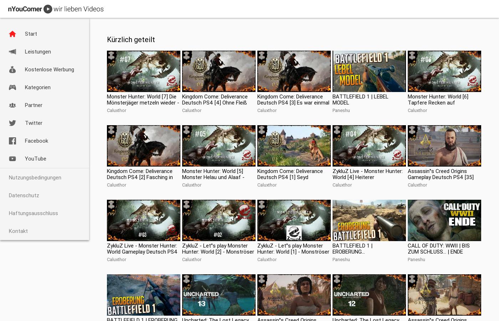The image size is (499, 321).
Task: Click title 'Assassin"s Creed Origins Gameplay Deutsch PS4 [35]'
Action: click(x=441, y=174)
